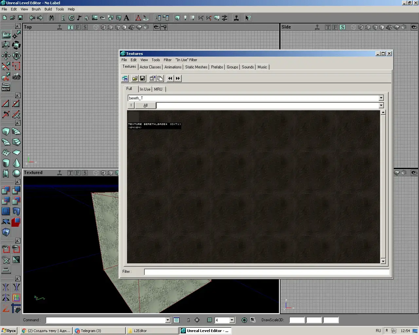The image size is (419, 335).
Task: Open the Command history dropdown arrow
Action: tap(168, 320)
